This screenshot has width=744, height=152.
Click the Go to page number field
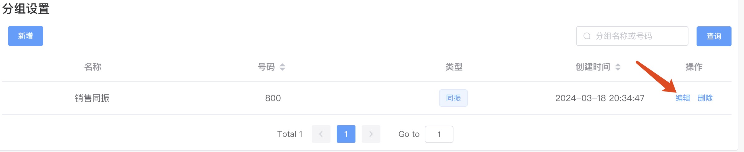click(439, 134)
